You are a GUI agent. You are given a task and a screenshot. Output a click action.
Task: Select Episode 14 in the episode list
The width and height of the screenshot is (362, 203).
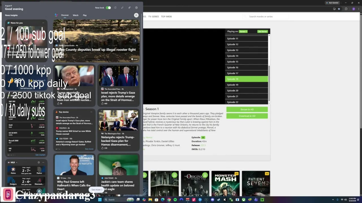(x=246, y=56)
